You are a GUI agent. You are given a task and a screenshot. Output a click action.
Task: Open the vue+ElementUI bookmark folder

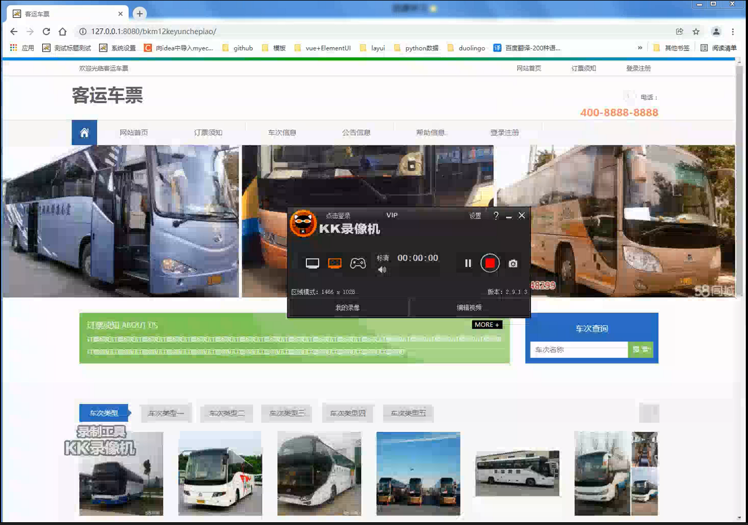coord(322,48)
